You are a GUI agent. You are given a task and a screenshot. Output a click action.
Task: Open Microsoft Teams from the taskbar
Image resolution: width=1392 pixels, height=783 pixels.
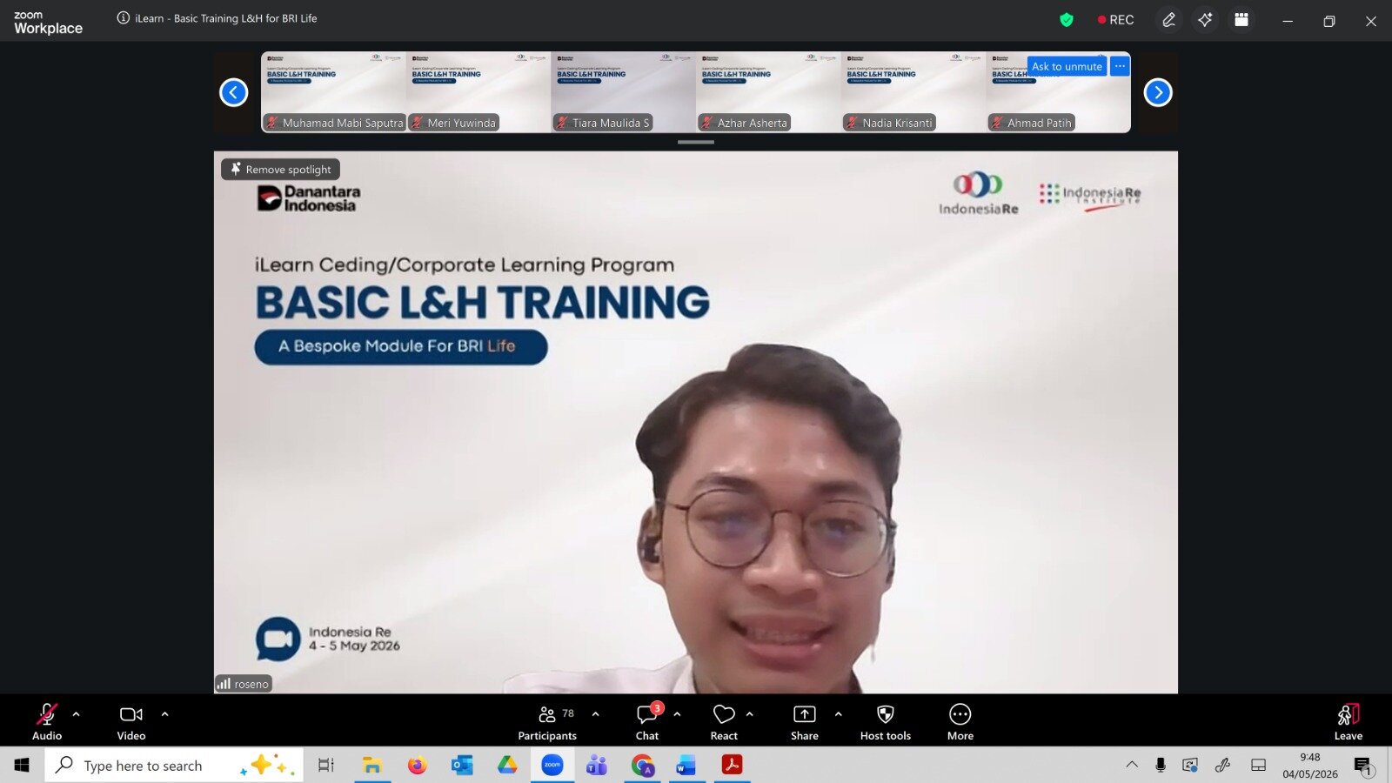[x=597, y=765]
